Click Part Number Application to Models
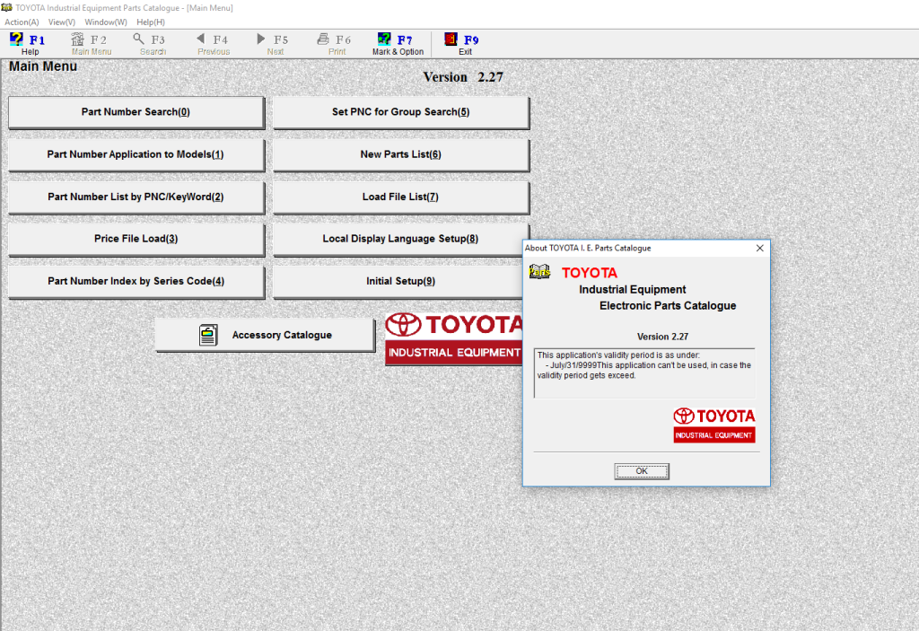Viewport: 919px width, 631px height. pos(136,154)
